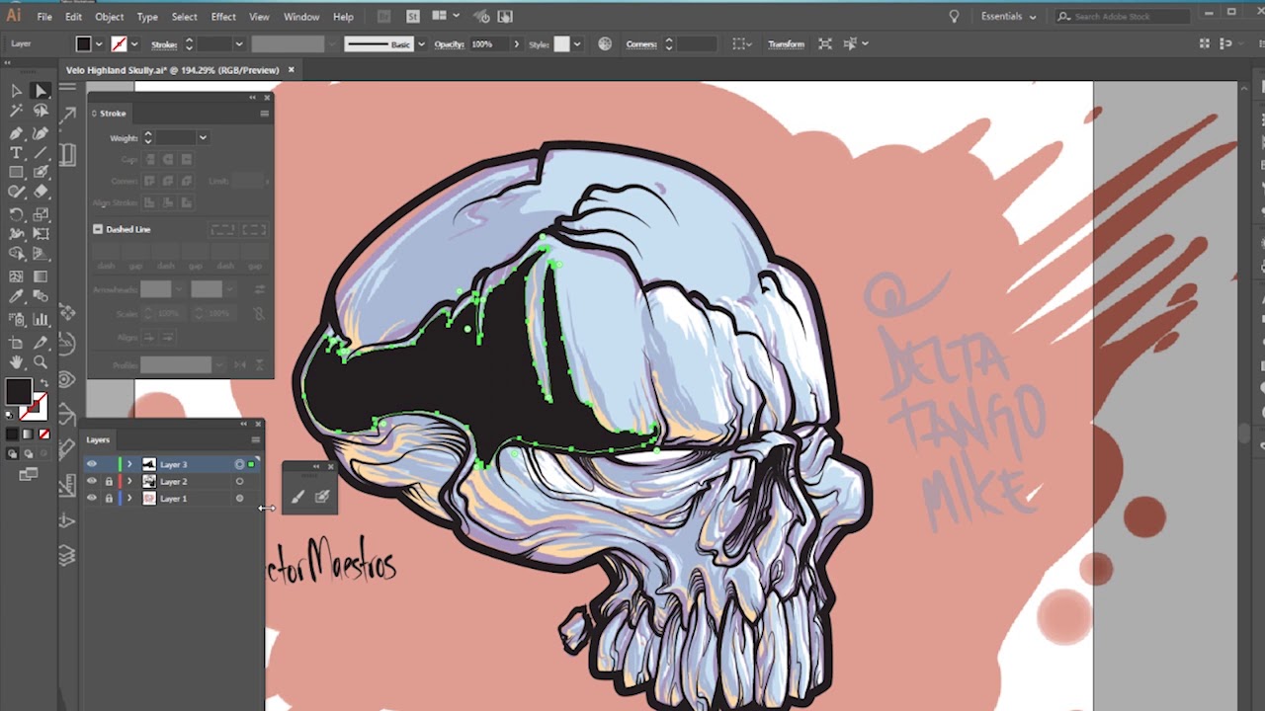Image resolution: width=1265 pixels, height=711 pixels.
Task: Click the Transform link
Action: point(787,44)
